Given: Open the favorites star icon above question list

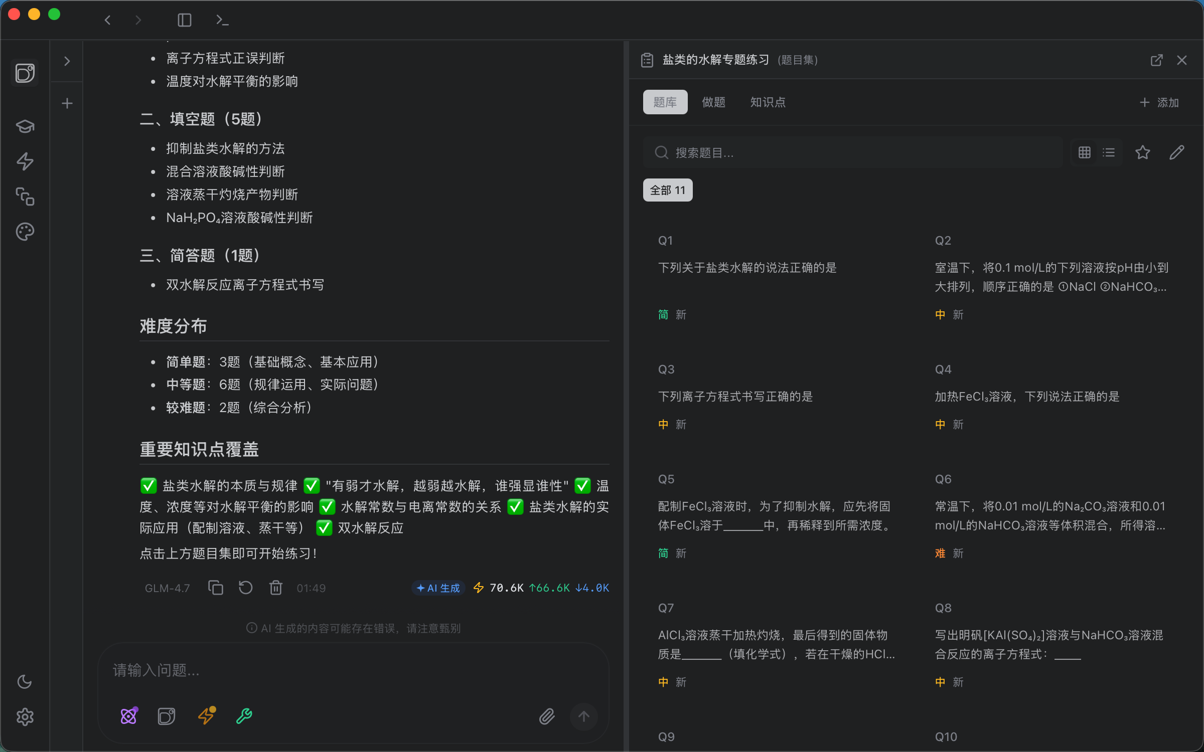Looking at the screenshot, I should point(1143,152).
